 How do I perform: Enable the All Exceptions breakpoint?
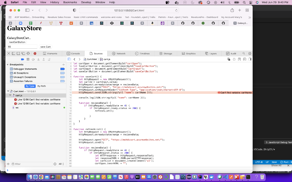63,73
